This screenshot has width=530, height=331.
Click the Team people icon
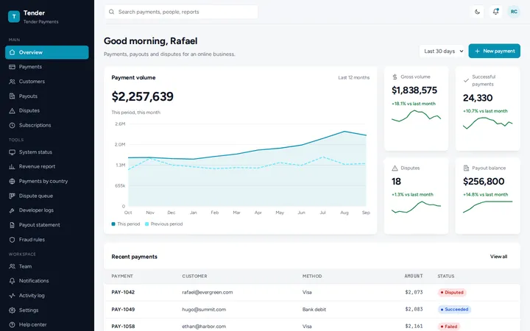point(13,266)
